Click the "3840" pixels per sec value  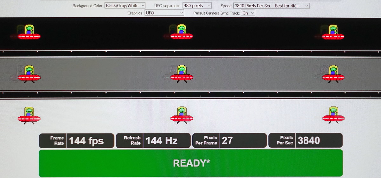309,141
